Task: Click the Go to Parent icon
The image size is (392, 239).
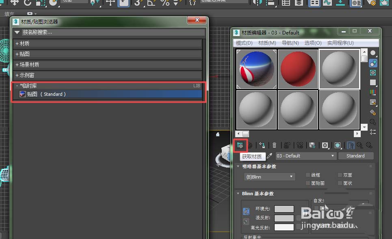Action: click(x=360, y=145)
